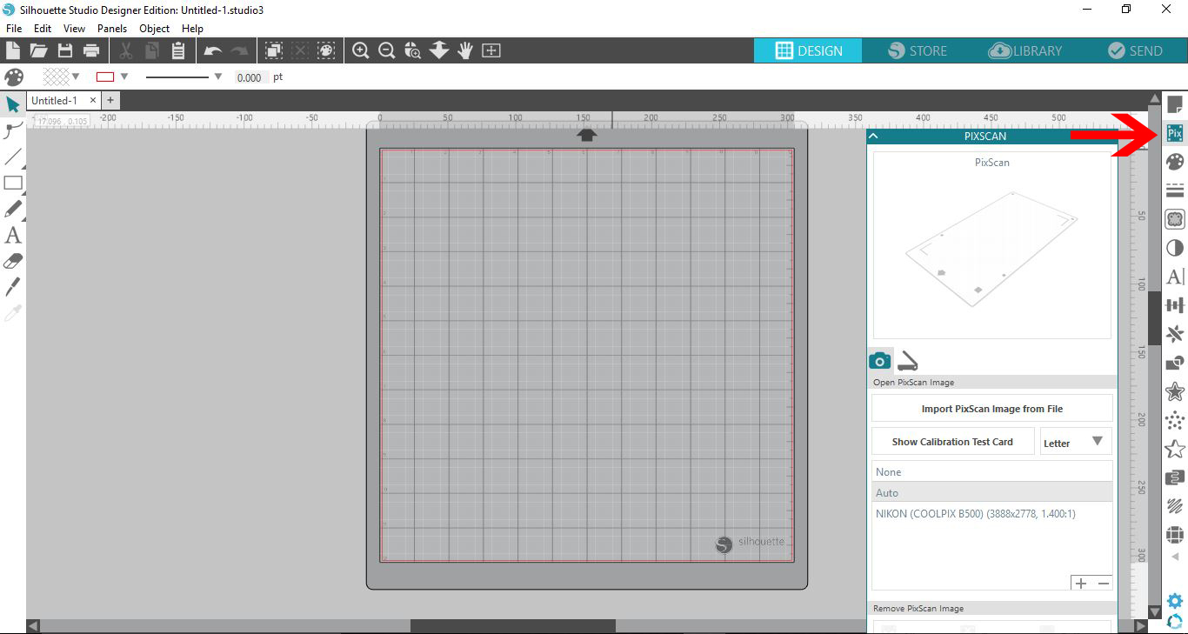Open the Preferences gear icon
Viewport: 1188px width, 634px height.
(1175, 601)
